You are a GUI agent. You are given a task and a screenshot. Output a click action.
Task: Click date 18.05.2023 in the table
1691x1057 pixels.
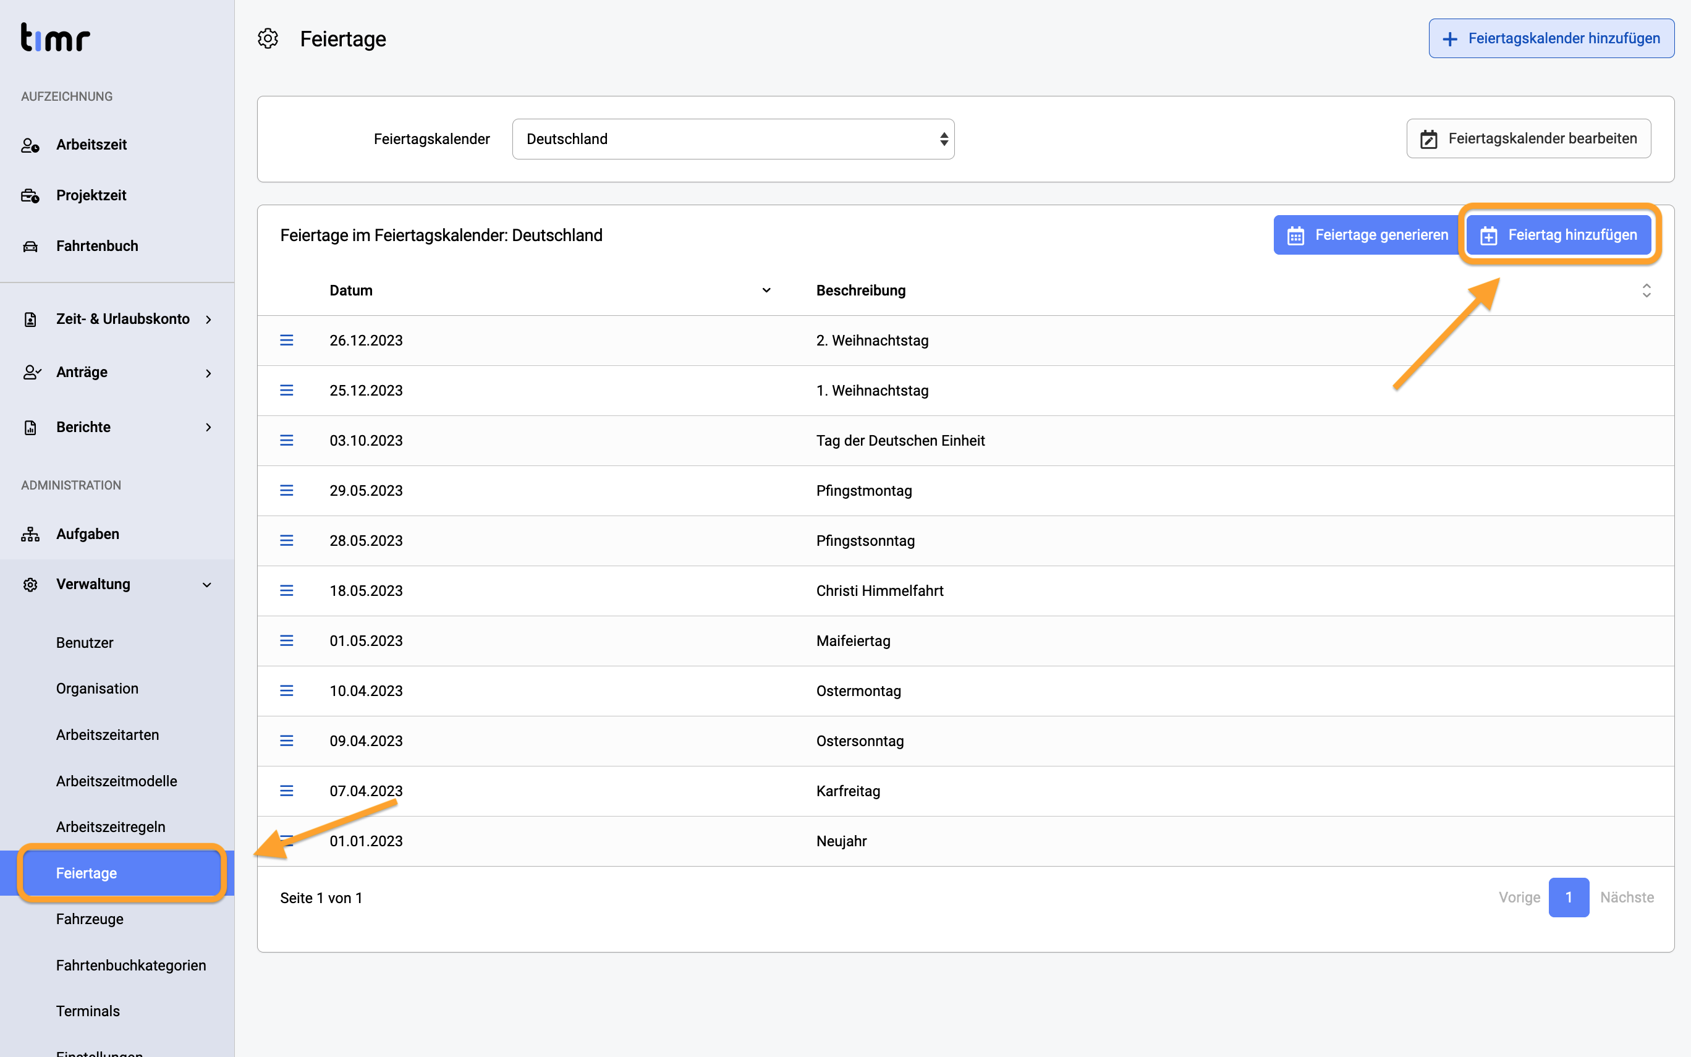tap(366, 591)
